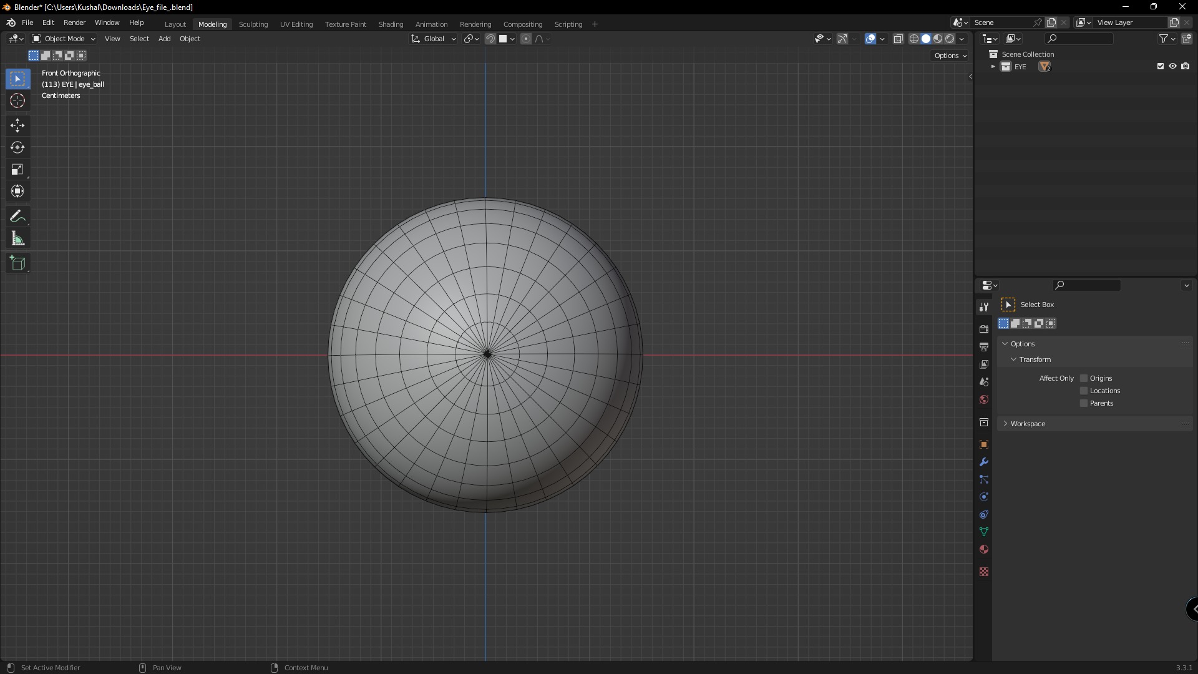1198x674 pixels.
Task: Open the File menu
Action: (27, 22)
